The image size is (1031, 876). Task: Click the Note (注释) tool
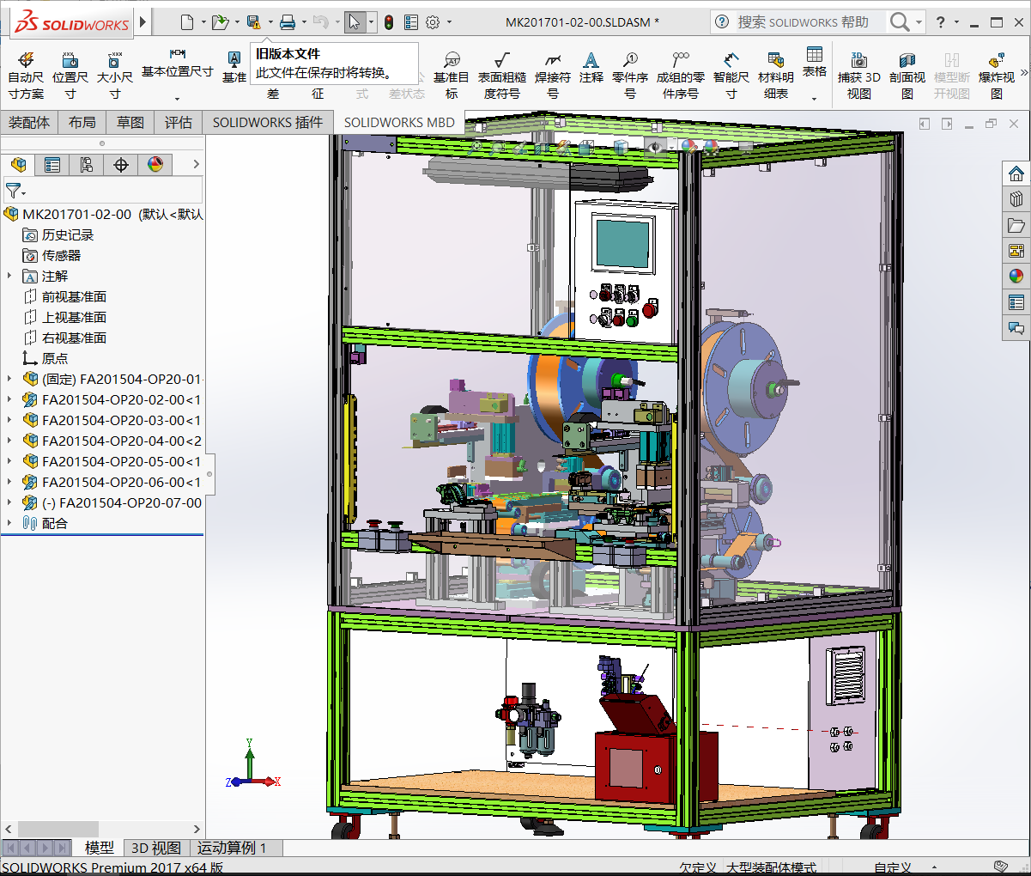[x=591, y=69]
